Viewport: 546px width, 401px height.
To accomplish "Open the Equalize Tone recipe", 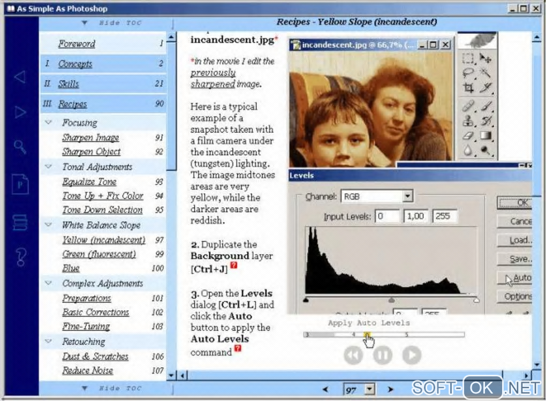I will tap(89, 182).
